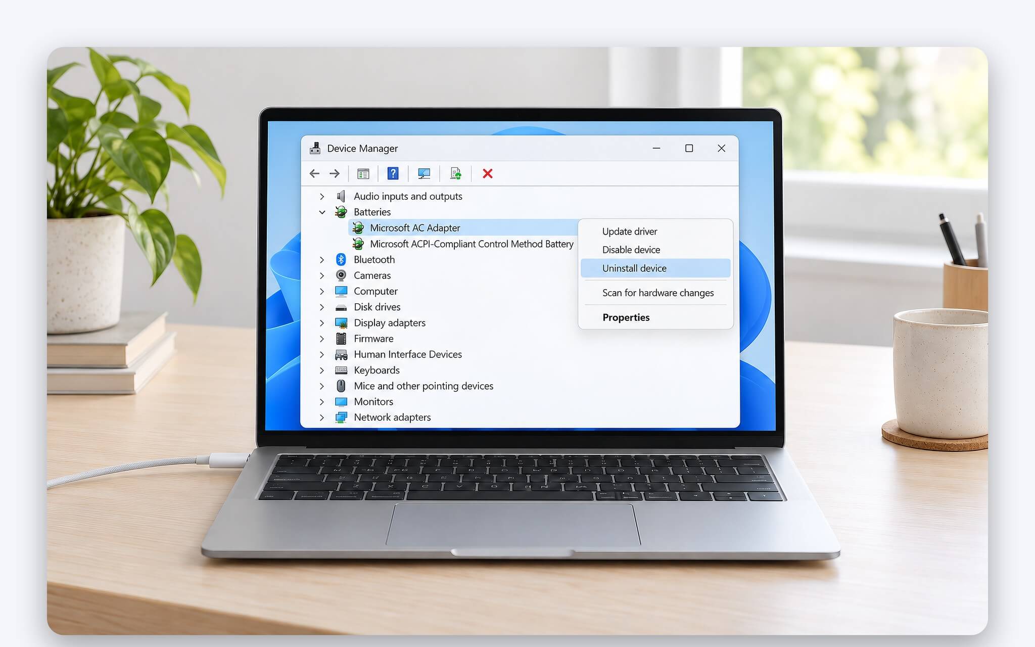Click the drive icon next to Disk drives
This screenshot has height=647, width=1035.
(x=341, y=307)
